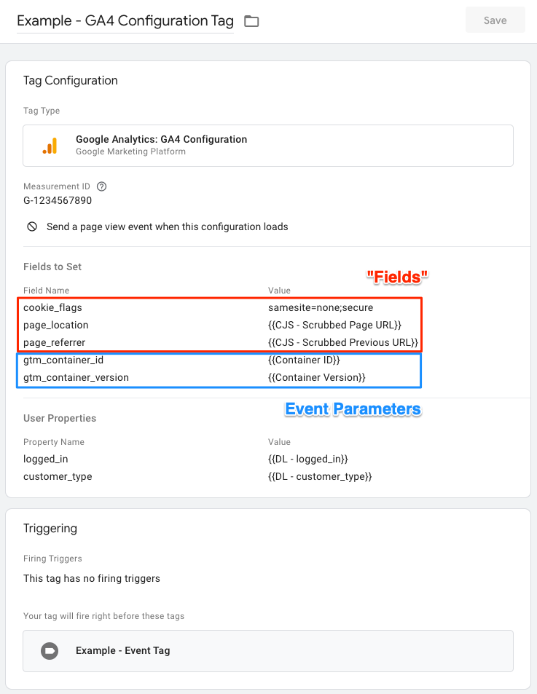The width and height of the screenshot is (537, 694).
Task: Select the Scrubbed Previous URL value
Action: (x=343, y=342)
